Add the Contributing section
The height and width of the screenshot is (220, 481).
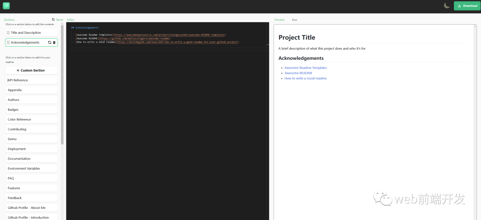point(31,129)
